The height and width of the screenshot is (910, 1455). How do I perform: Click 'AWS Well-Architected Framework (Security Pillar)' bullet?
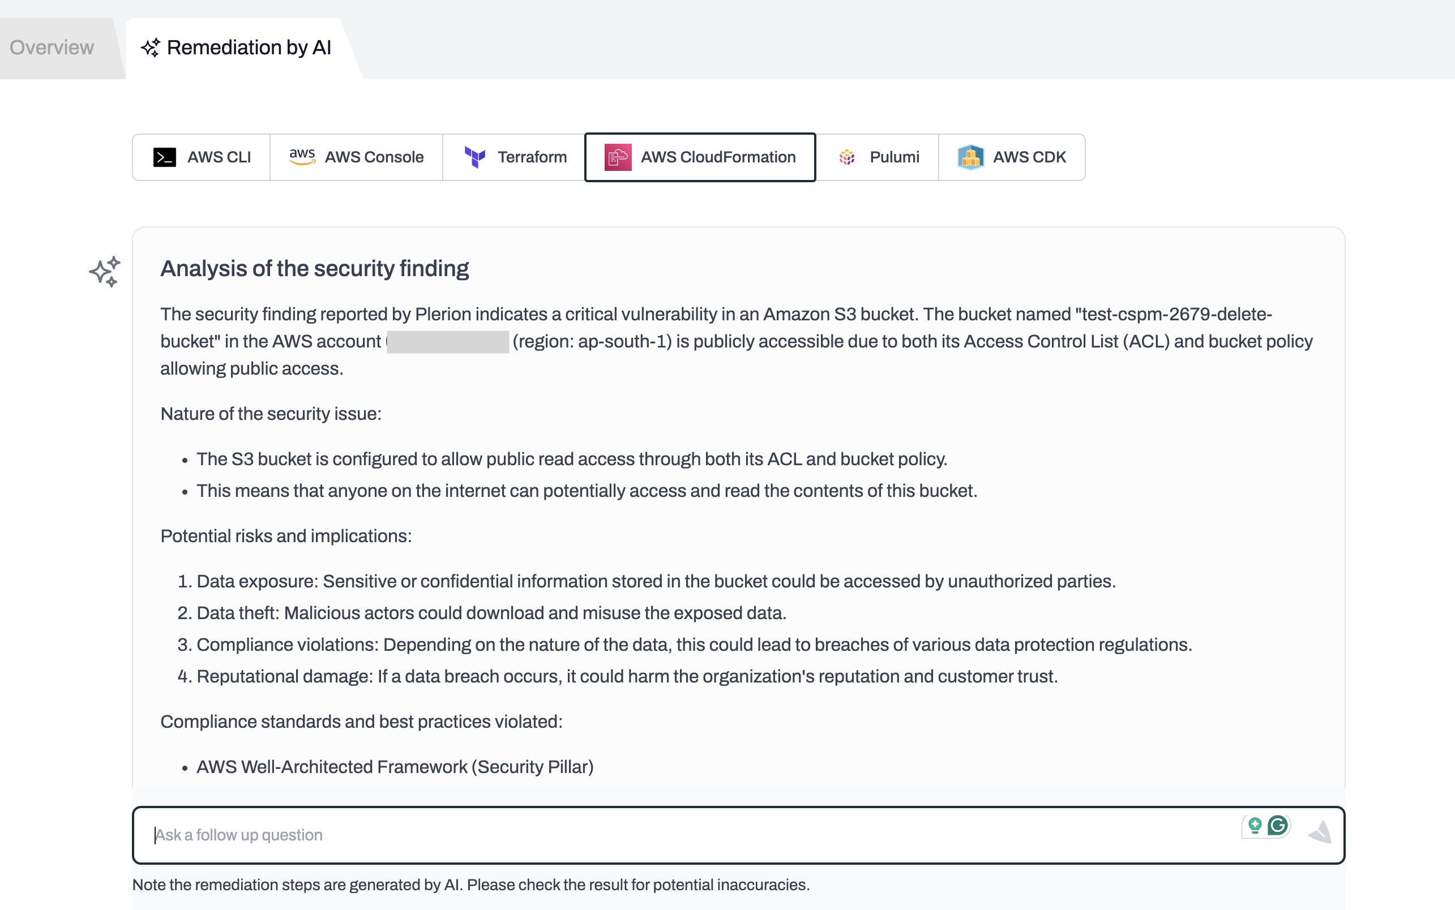(395, 767)
